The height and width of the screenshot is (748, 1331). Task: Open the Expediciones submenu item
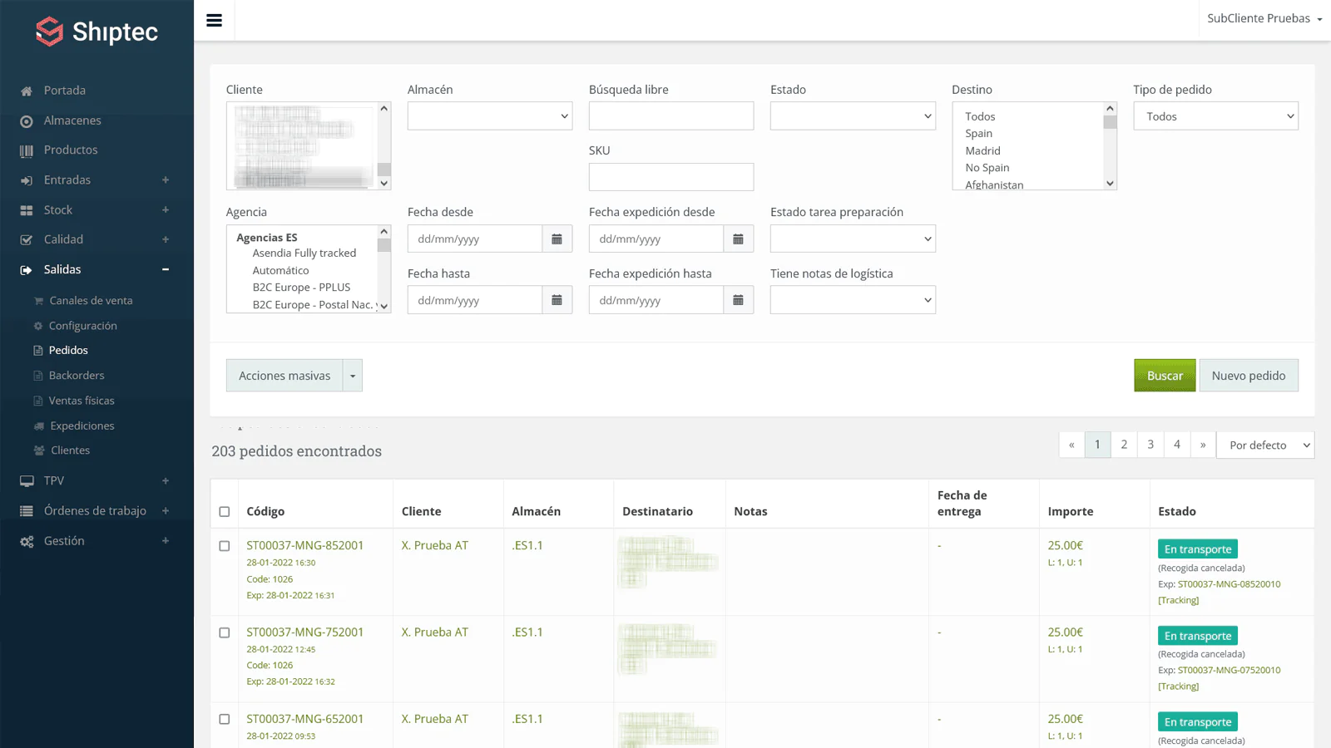click(x=82, y=426)
